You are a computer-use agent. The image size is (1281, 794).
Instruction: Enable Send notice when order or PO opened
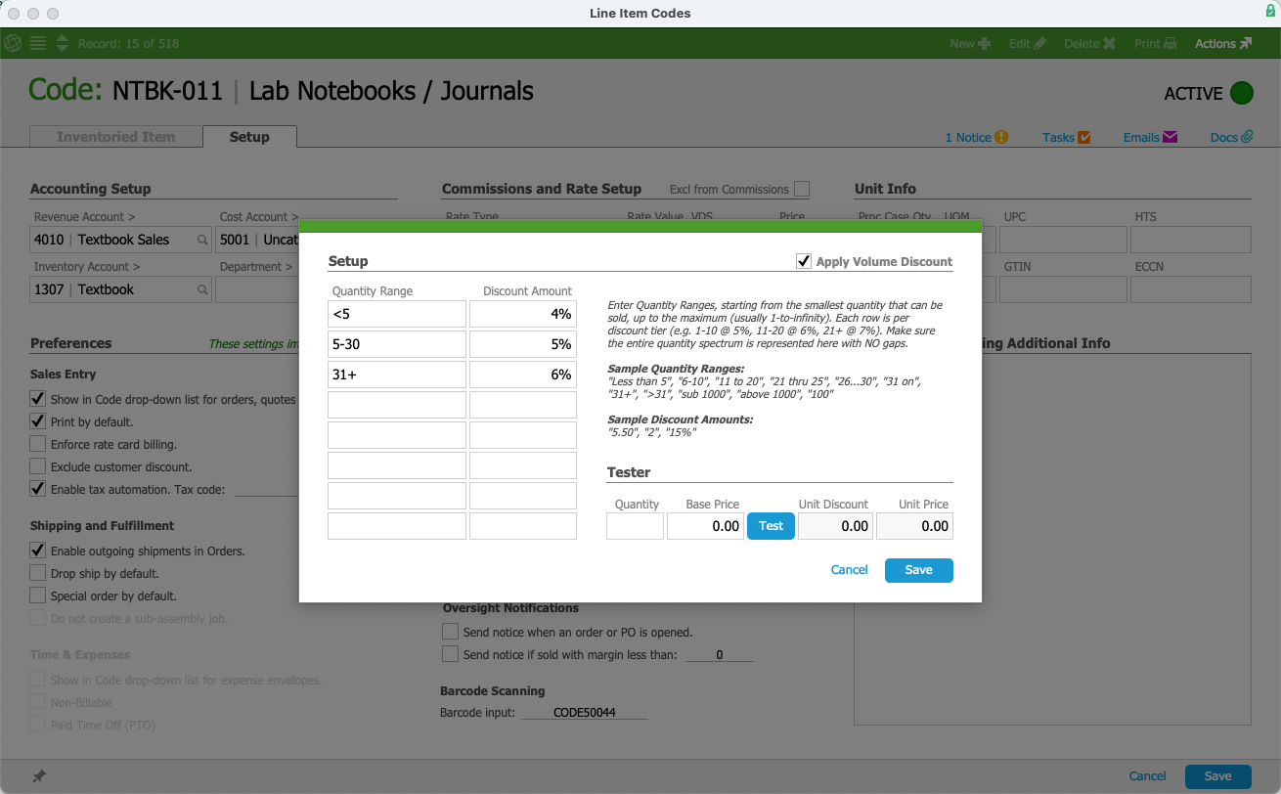click(451, 632)
